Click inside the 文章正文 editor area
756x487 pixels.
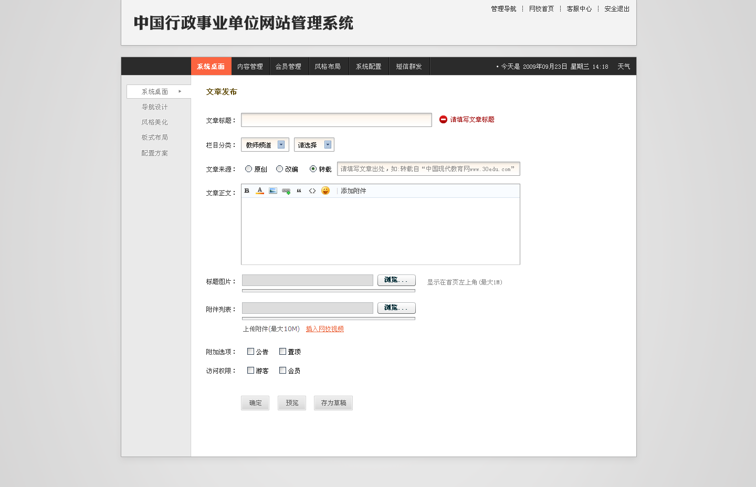381,231
